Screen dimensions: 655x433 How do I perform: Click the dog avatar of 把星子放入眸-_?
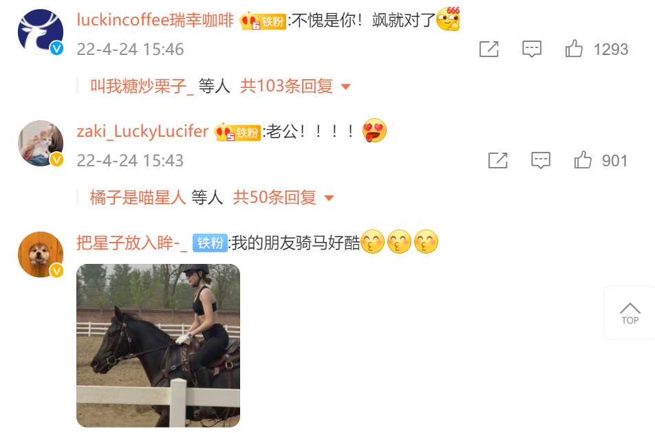pos(41,254)
